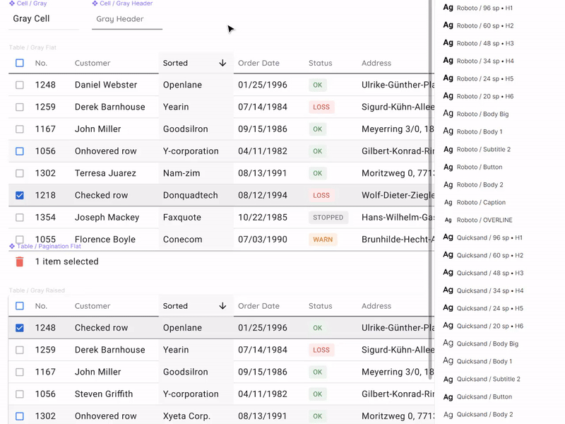Select the Roboto / Body 2 style
This screenshot has height=424, width=565.
pos(480,184)
